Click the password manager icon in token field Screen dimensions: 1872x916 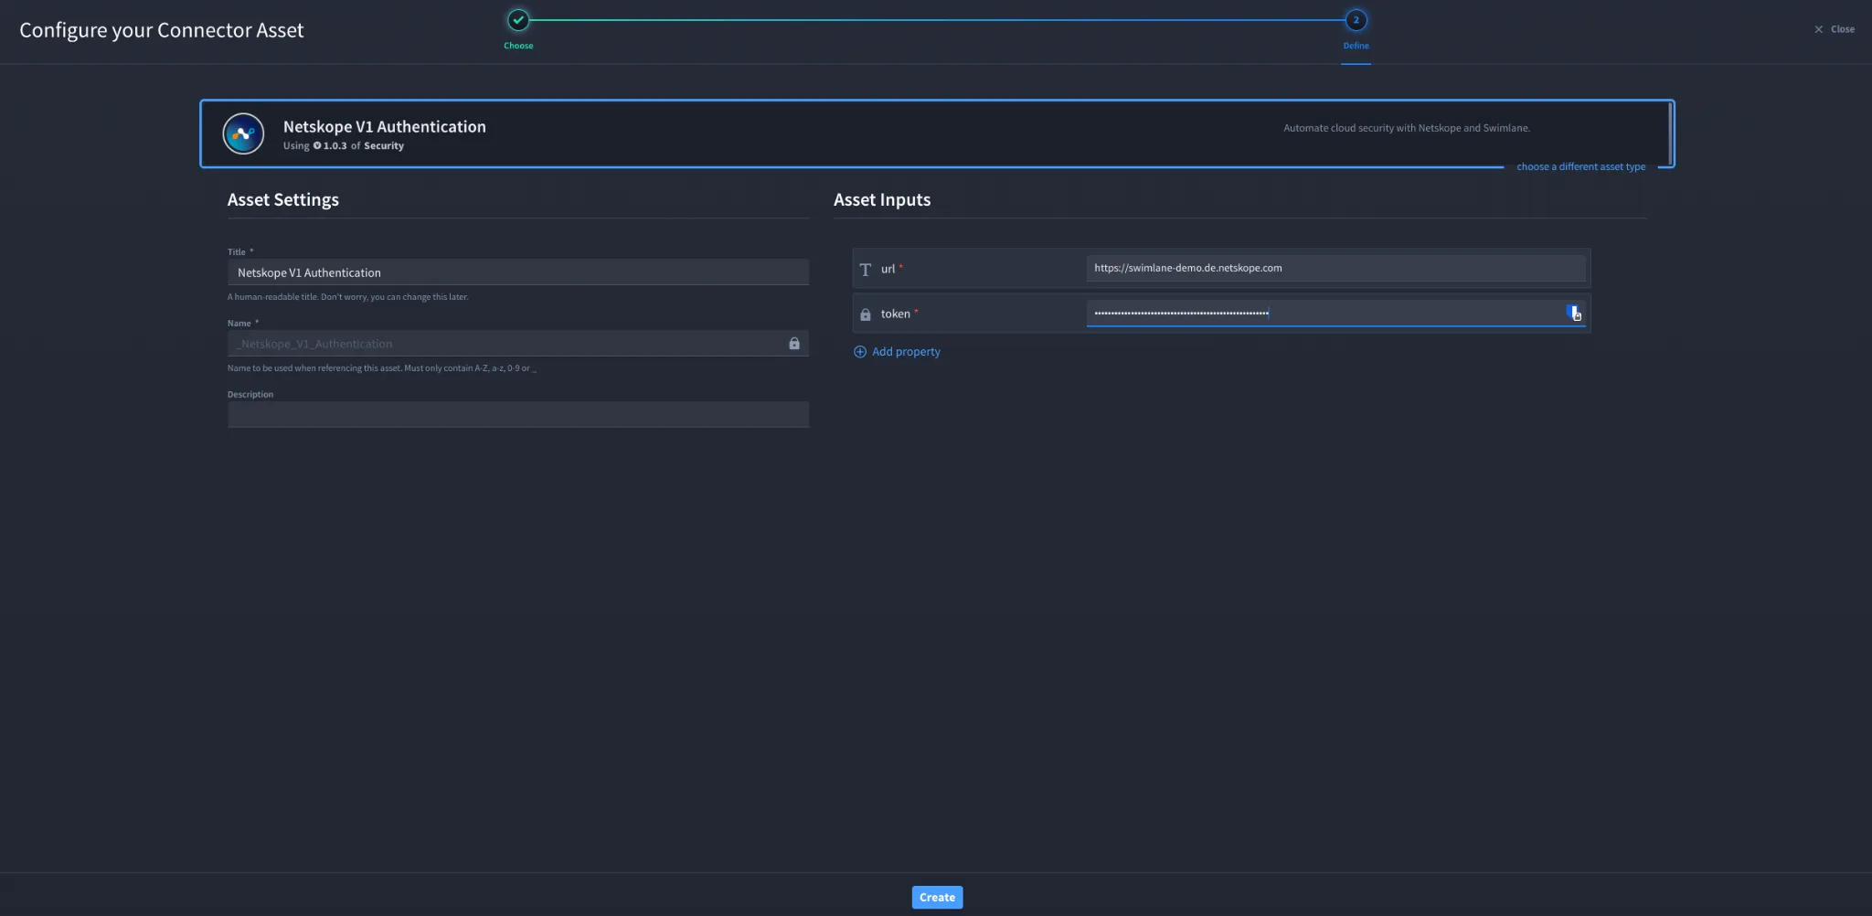pyautogui.click(x=1574, y=313)
